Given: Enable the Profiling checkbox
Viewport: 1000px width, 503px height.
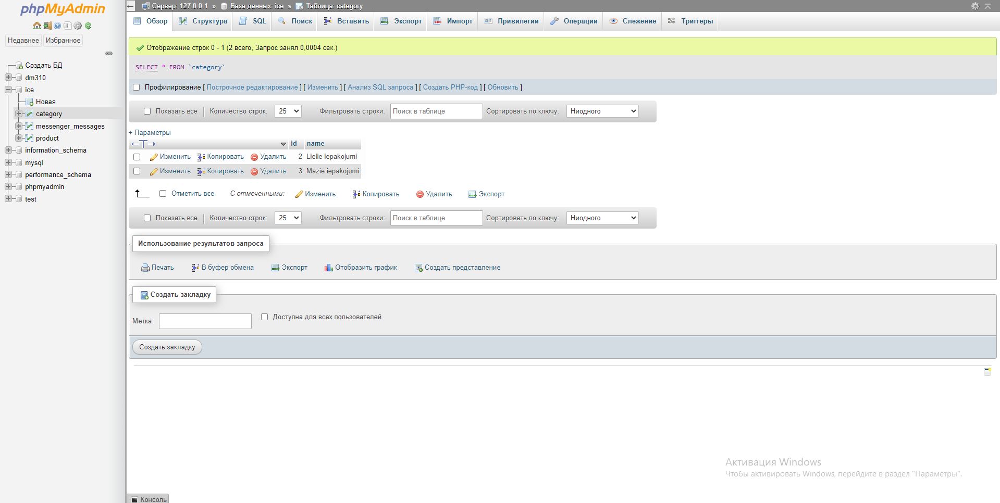Looking at the screenshot, I should 137,87.
